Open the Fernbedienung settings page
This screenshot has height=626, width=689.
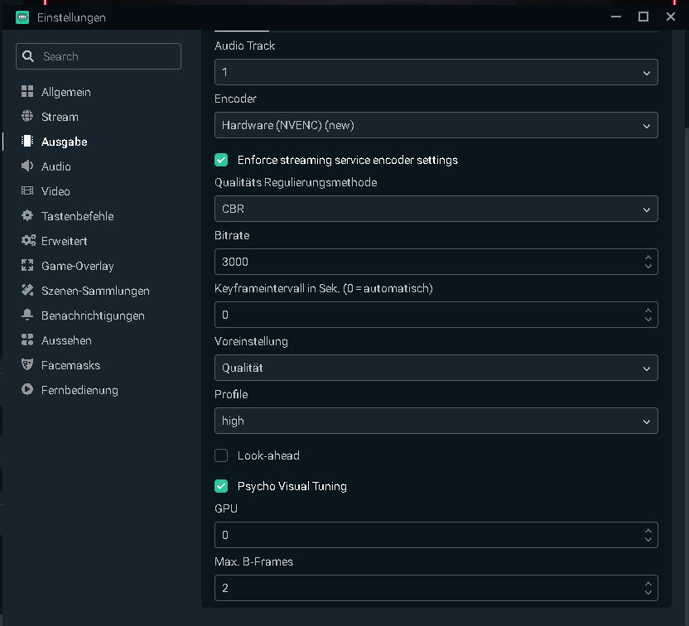[79, 390]
